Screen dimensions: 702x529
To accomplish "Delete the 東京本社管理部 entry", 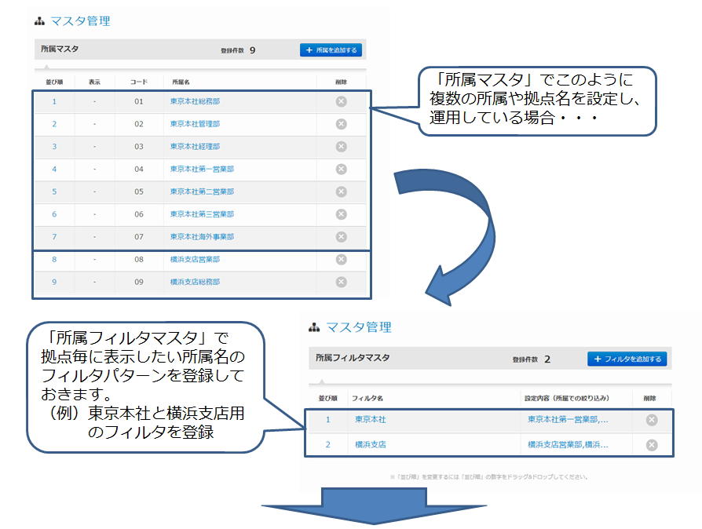I will click(341, 124).
